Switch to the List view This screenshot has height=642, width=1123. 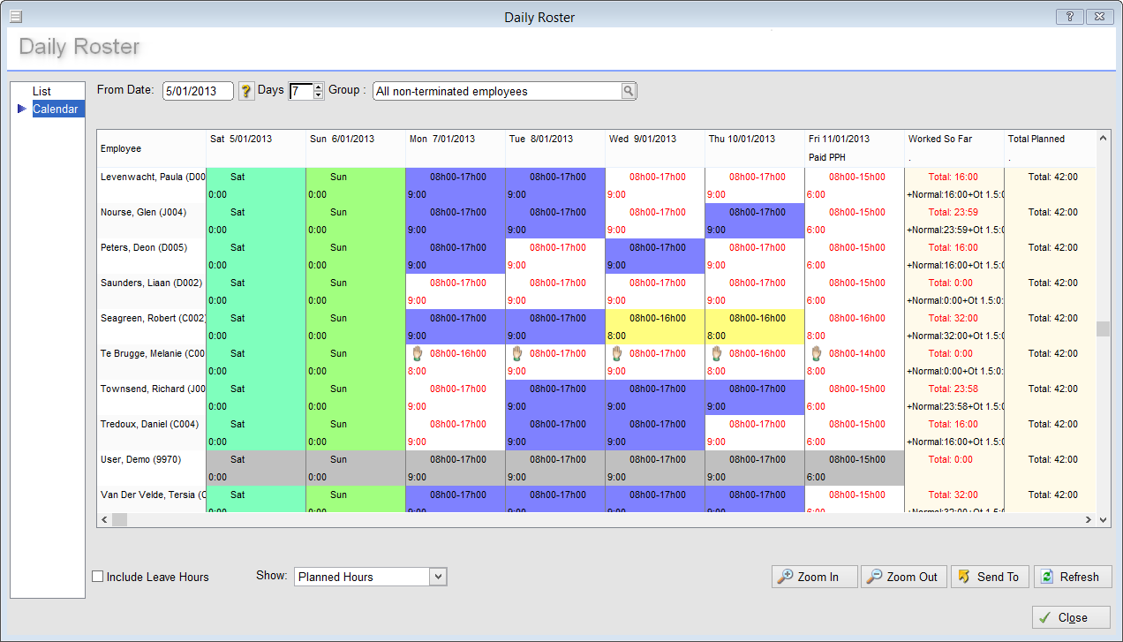41,91
